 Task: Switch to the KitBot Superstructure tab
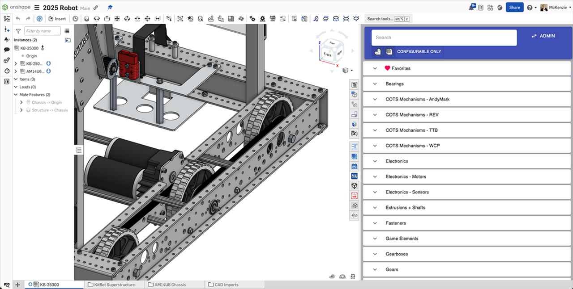(x=114, y=284)
